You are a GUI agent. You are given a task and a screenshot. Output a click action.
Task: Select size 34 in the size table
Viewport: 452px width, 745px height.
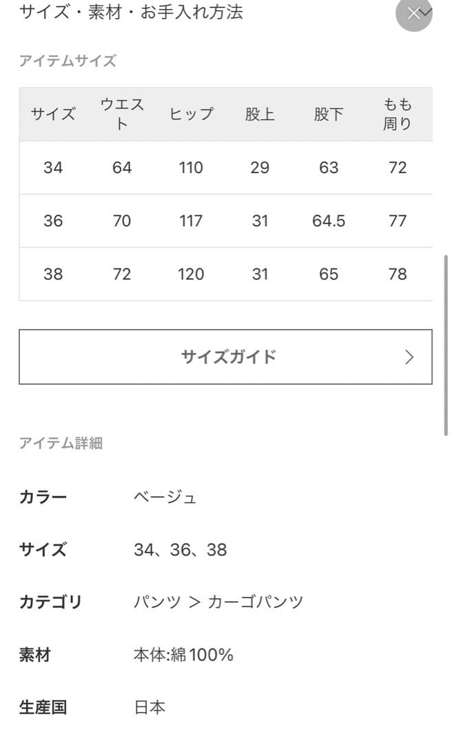[54, 168]
